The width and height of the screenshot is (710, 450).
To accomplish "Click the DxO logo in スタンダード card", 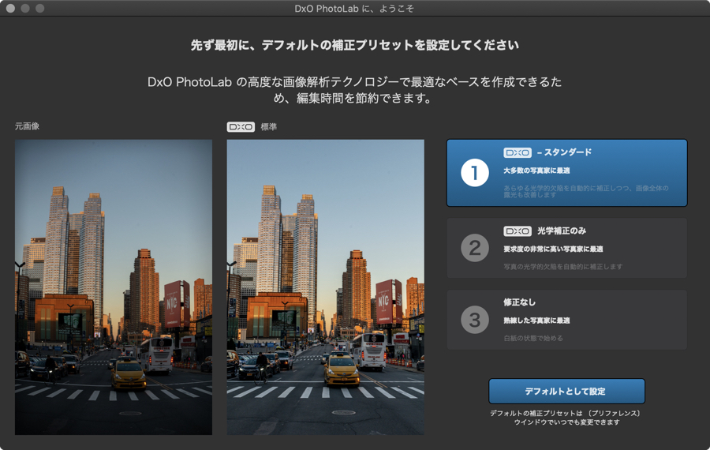I will click(x=517, y=152).
